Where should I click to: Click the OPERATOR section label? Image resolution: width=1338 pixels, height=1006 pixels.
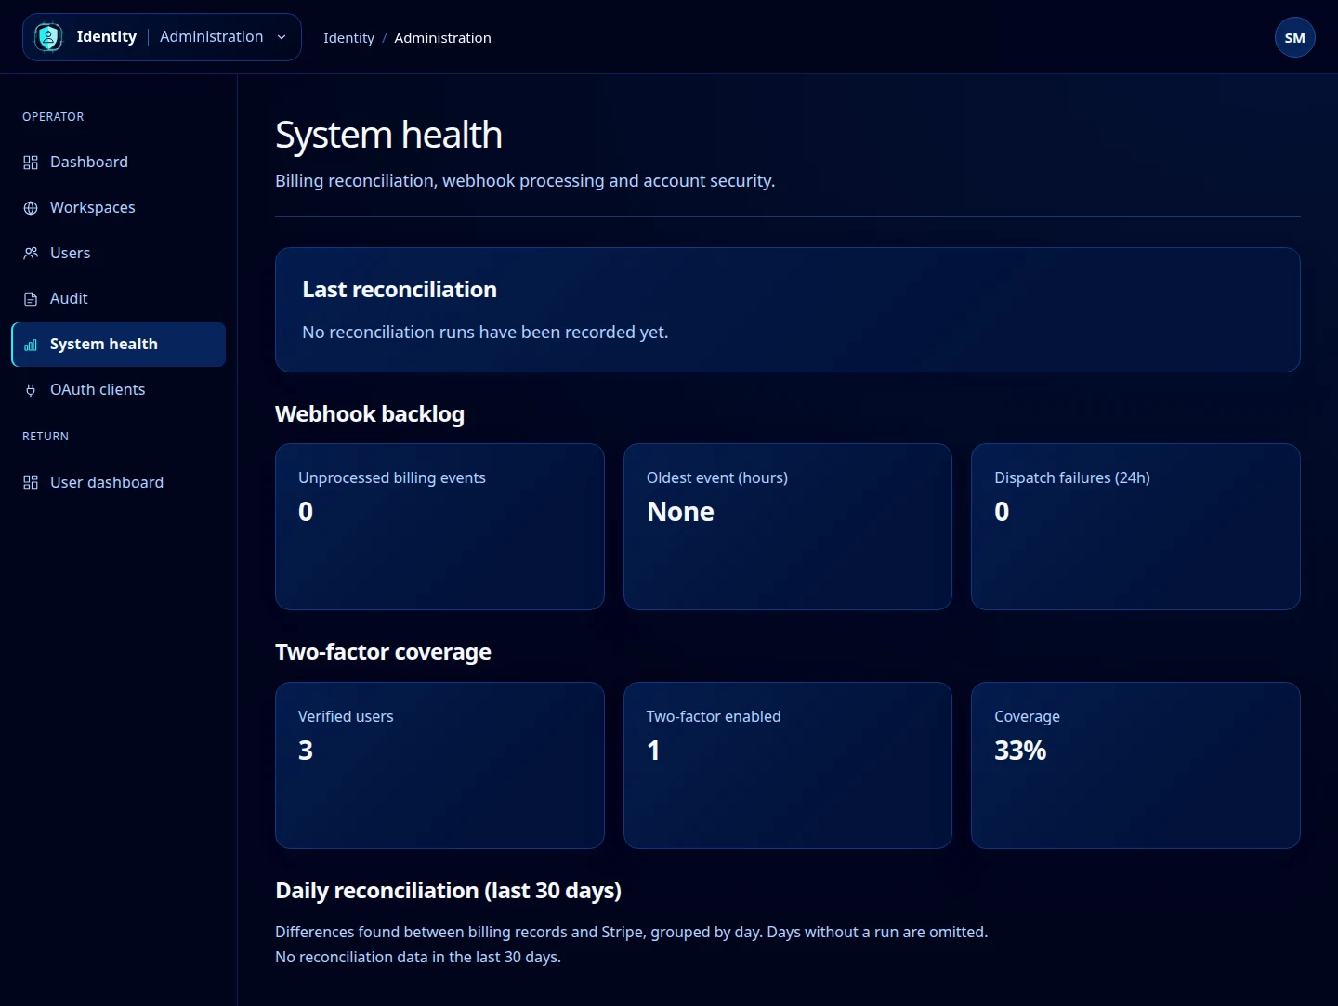53,117
